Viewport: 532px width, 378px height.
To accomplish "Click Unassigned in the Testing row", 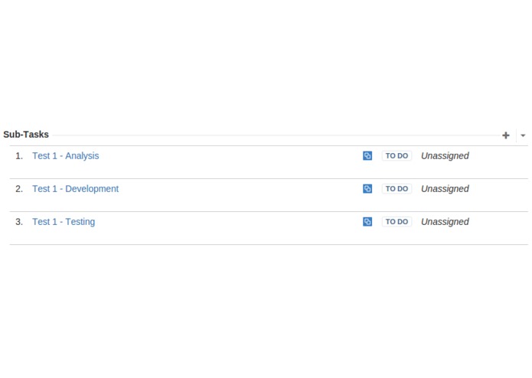I will (x=445, y=221).
